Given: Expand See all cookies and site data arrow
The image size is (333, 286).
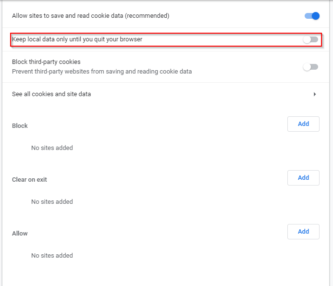Looking at the screenshot, I should [315, 94].
